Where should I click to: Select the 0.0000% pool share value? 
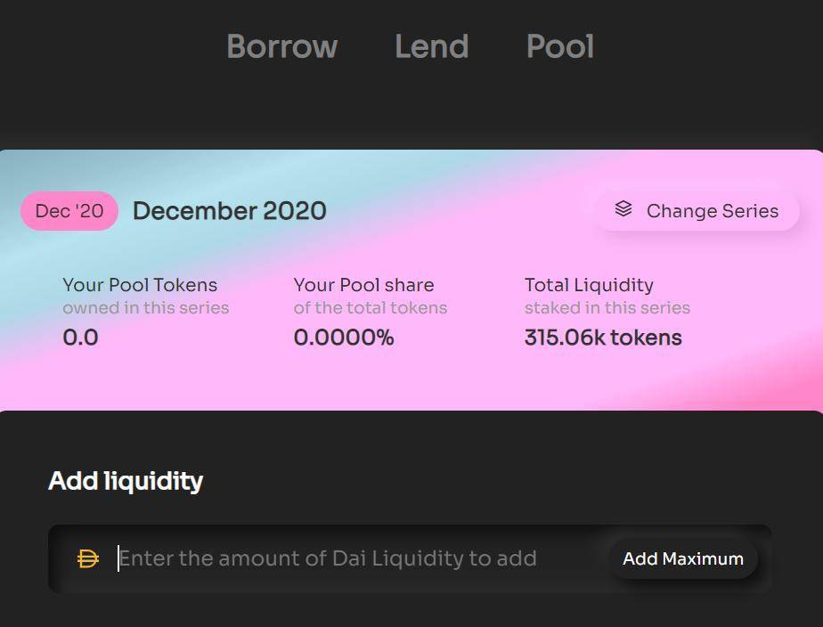point(344,338)
